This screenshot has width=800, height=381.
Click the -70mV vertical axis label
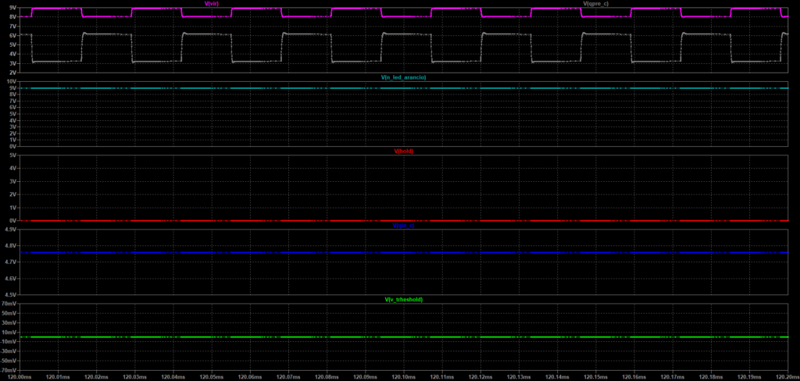[x=9, y=371]
